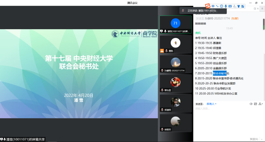Toggle Chinese/English mode in Sogou bar
This screenshot has height=142, width=265.
click(213, 6)
